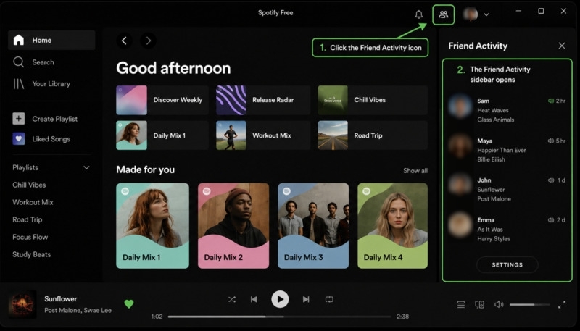Open Road Trip shortcut tile
This screenshot has height=331, width=580.
[x=373, y=135]
